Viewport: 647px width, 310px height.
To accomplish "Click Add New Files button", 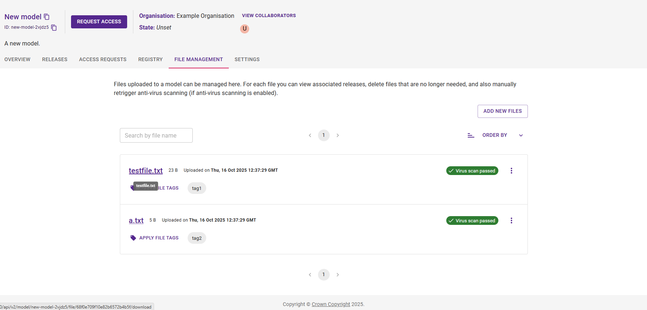I will pyautogui.click(x=502, y=111).
